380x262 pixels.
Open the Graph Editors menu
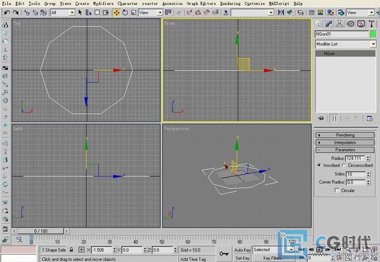pyautogui.click(x=201, y=4)
